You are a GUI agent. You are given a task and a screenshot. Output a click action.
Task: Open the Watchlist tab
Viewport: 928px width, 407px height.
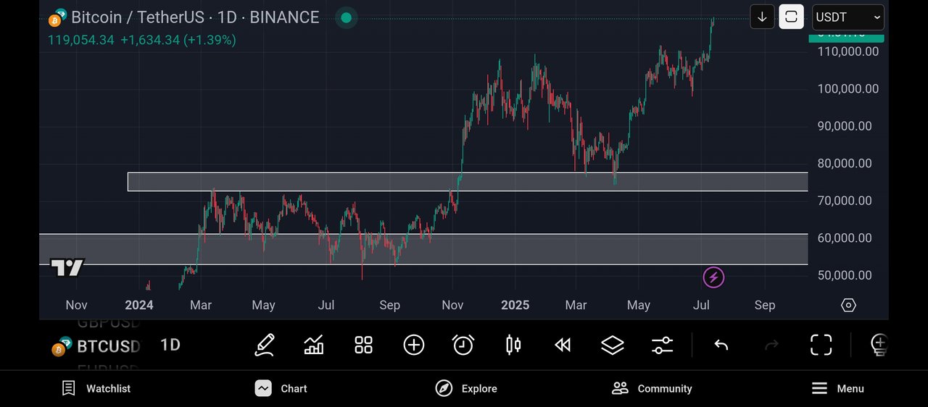(x=96, y=389)
